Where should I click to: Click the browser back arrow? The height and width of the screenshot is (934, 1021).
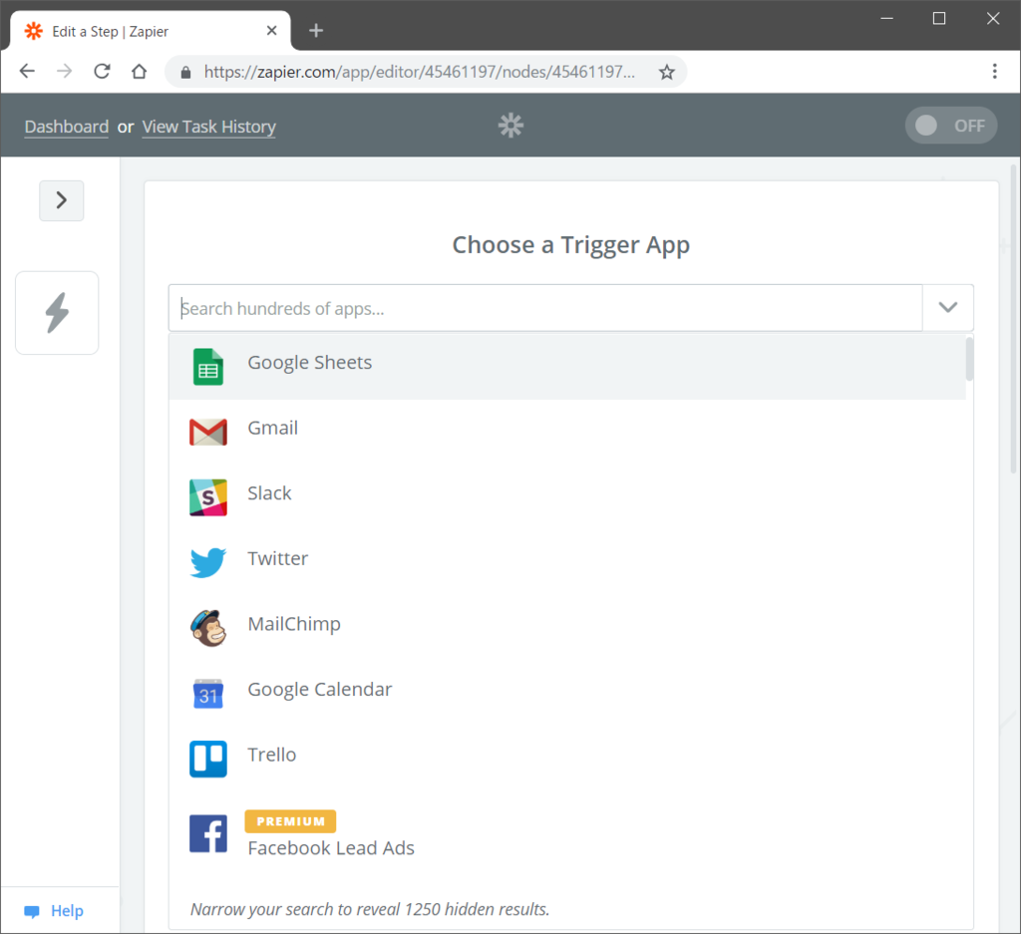[27, 71]
